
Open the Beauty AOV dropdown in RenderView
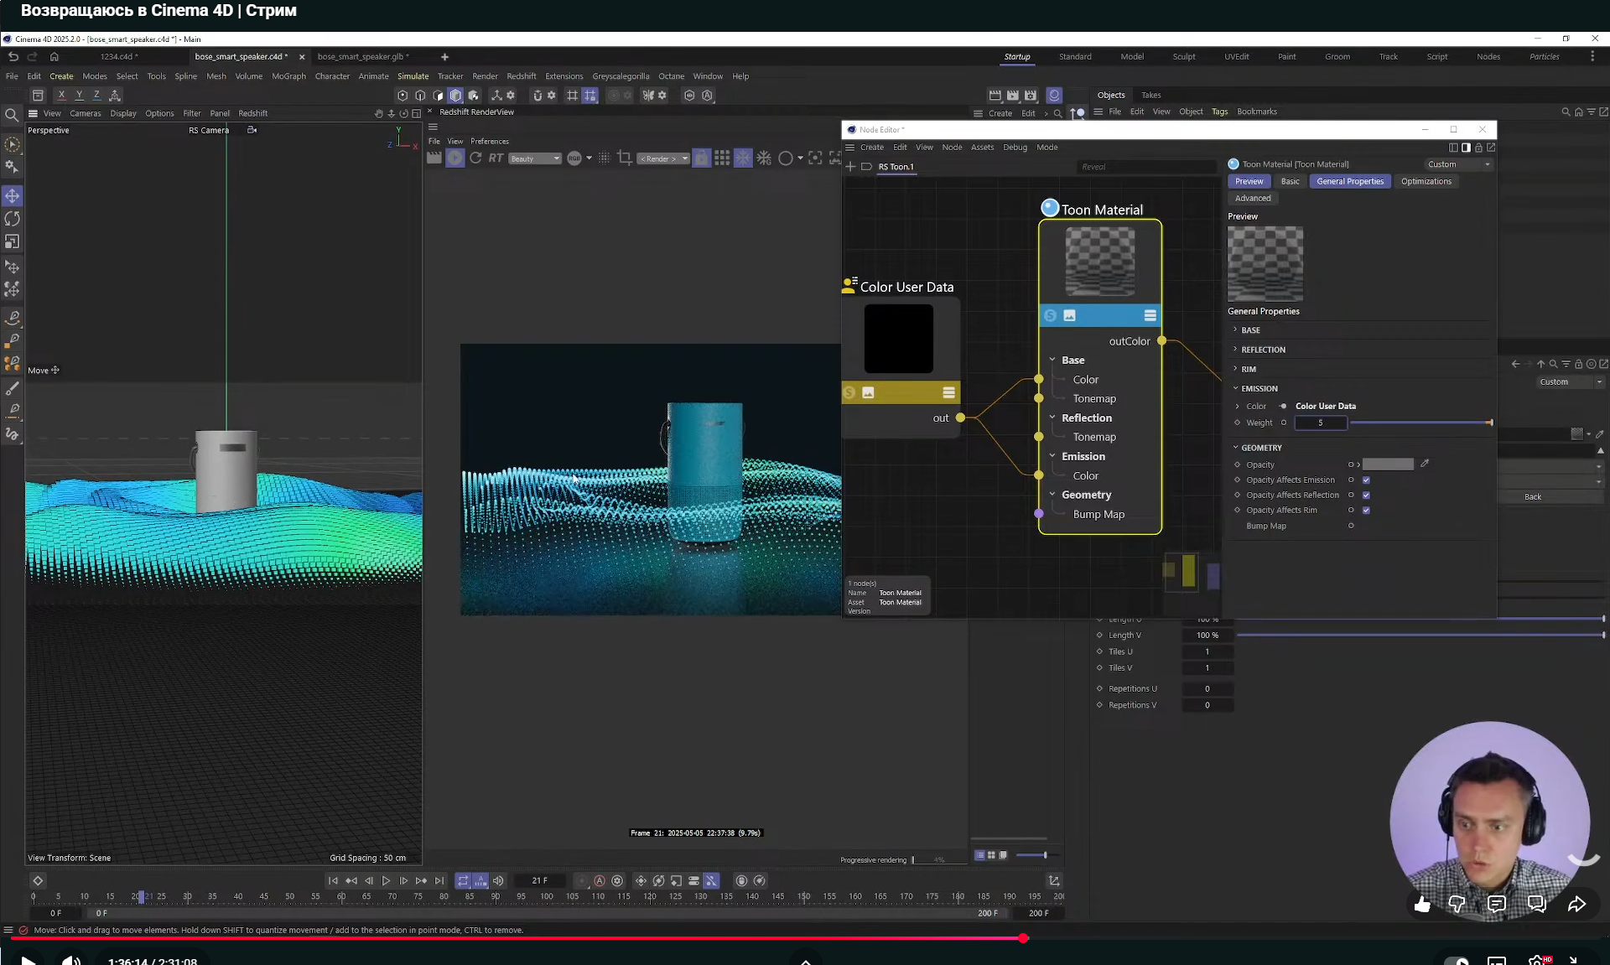tap(535, 158)
